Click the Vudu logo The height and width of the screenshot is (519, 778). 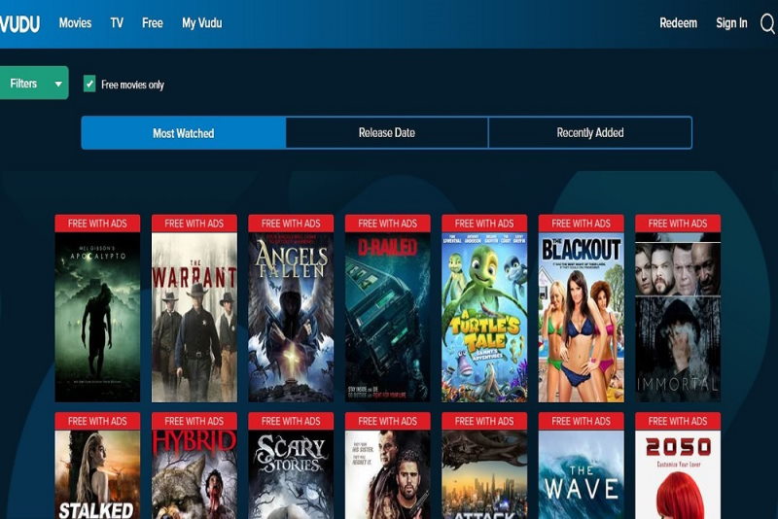(x=19, y=23)
